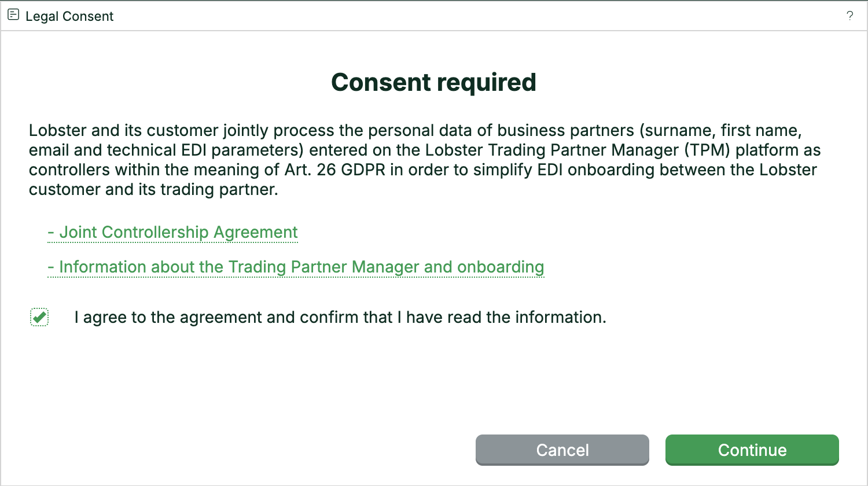Click the word "Agreement" in the first green link
The width and height of the screenshot is (868, 486).
pyautogui.click(x=256, y=232)
